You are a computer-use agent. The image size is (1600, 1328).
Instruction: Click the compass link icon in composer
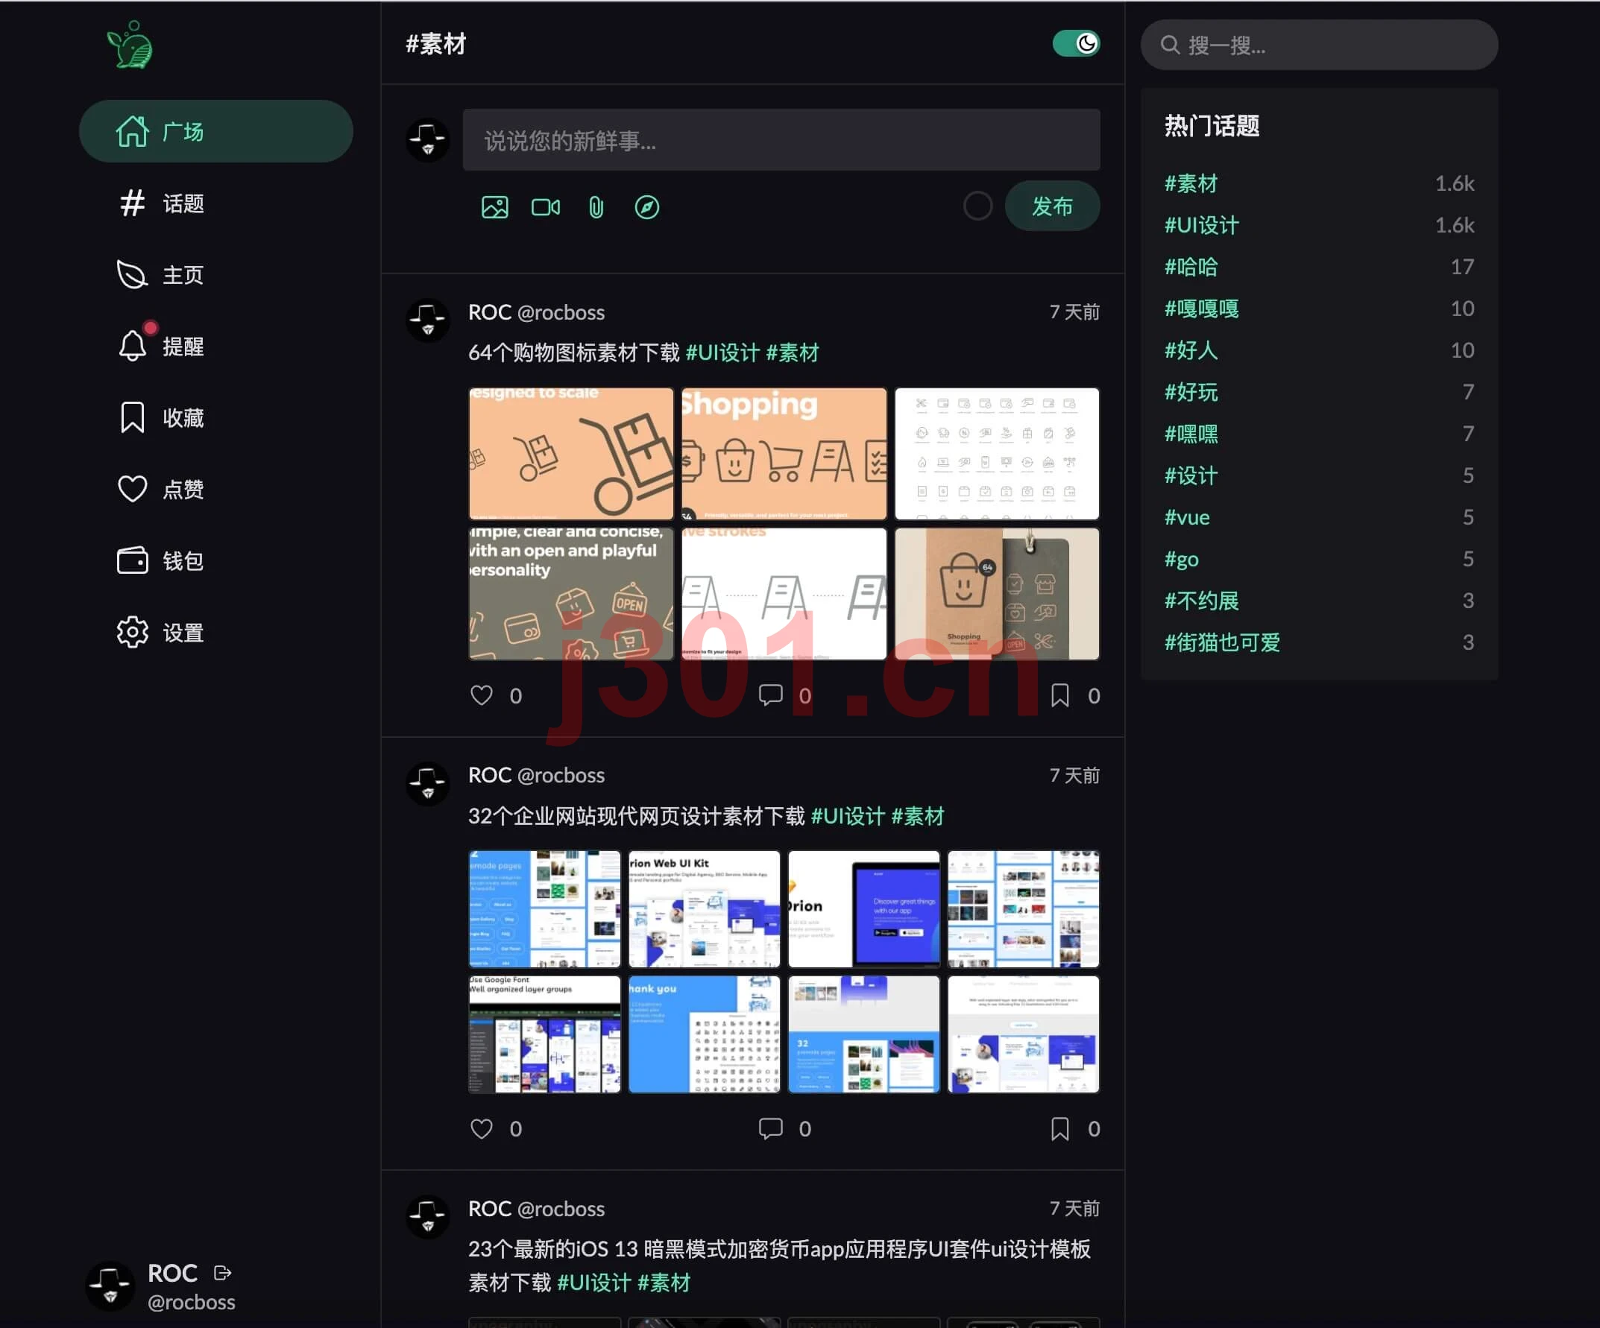click(647, 207)
